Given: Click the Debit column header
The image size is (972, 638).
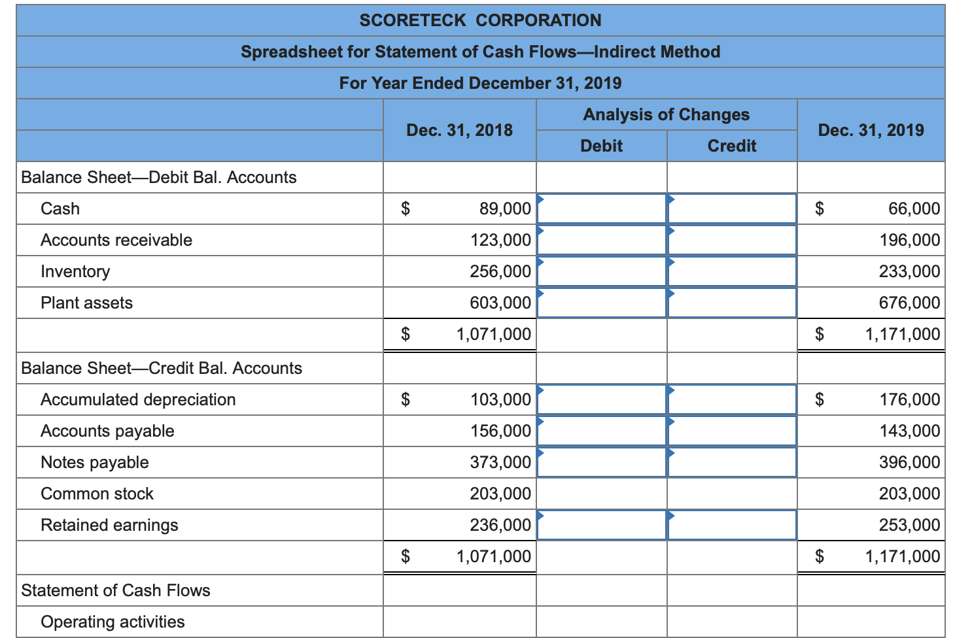Looking at the screenshot, I should click(600, 146).
